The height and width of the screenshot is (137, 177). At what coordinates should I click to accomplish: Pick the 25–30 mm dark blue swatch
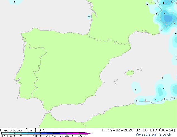(56, 133)
